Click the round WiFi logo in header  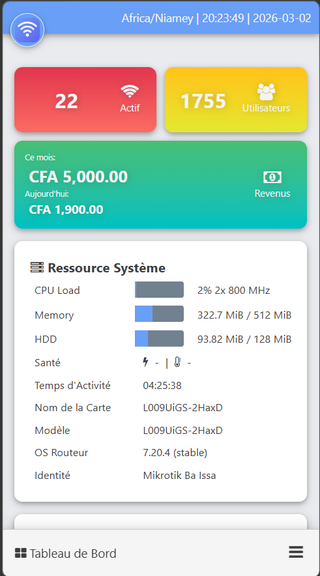[27, 30]
